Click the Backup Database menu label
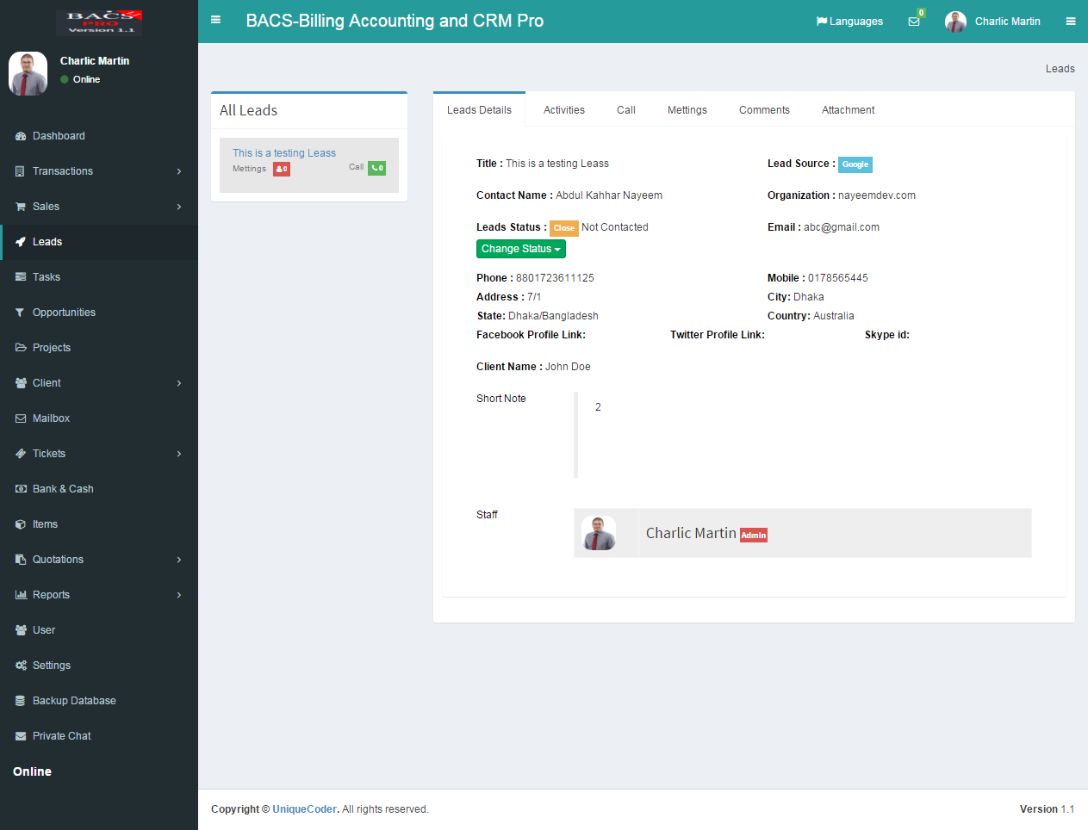The image size is (1088, 830). point(74,701)
